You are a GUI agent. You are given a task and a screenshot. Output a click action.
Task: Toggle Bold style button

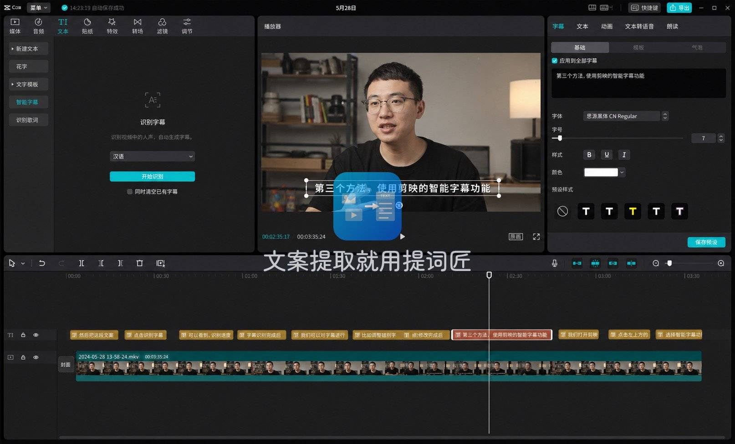pos(589,155)
